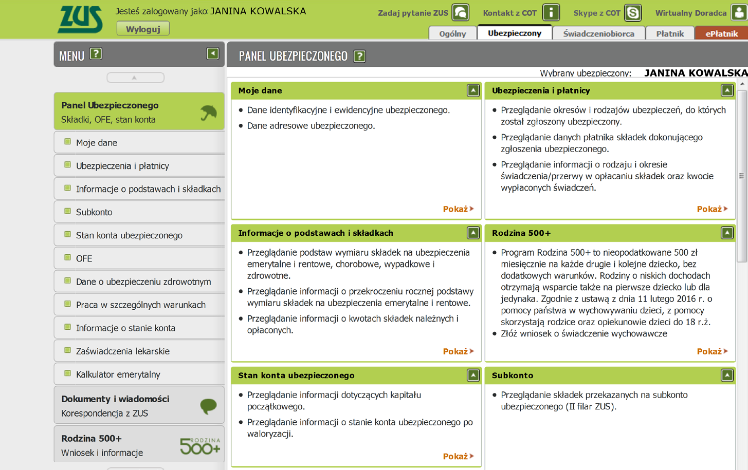Click Złóż wniosek o świadczenie wychowawcze text

tap(583, 333)
